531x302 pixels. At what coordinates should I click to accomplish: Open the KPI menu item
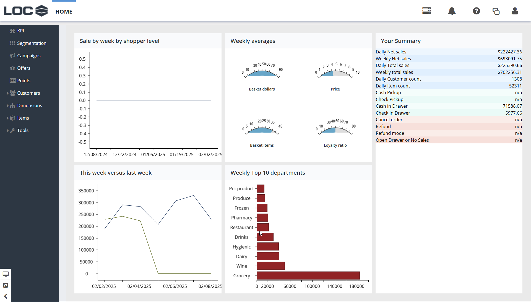[x=20, y=31]
